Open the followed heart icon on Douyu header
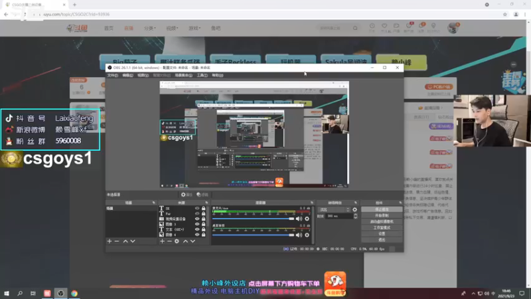Viewport: 531px width, 299px height. pyautogui.click(x=384, y=27)
